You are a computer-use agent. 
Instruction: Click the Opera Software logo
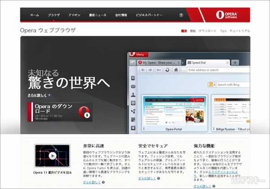click(x=227, y=15)
